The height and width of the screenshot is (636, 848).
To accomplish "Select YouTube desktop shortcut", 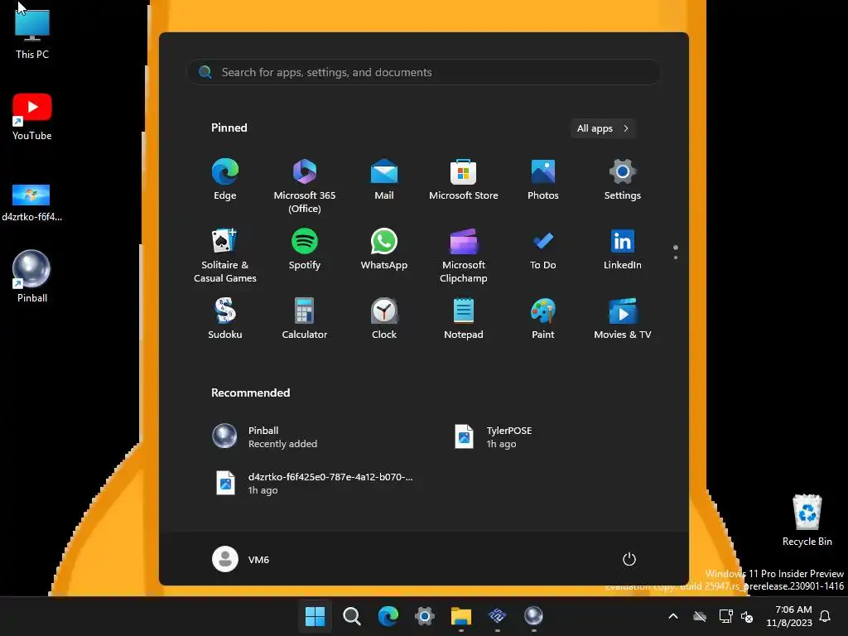I will 32,118.
